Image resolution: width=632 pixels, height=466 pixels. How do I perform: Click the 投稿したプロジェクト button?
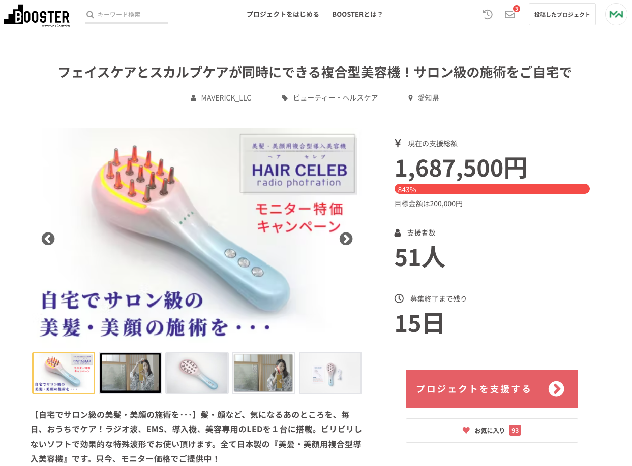tap(562, 14)
